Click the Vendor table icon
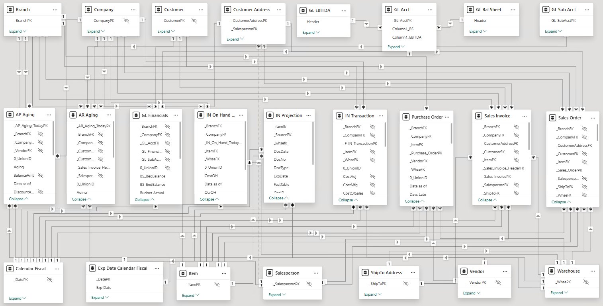This screenshot has height=306, width=603. 464,271
